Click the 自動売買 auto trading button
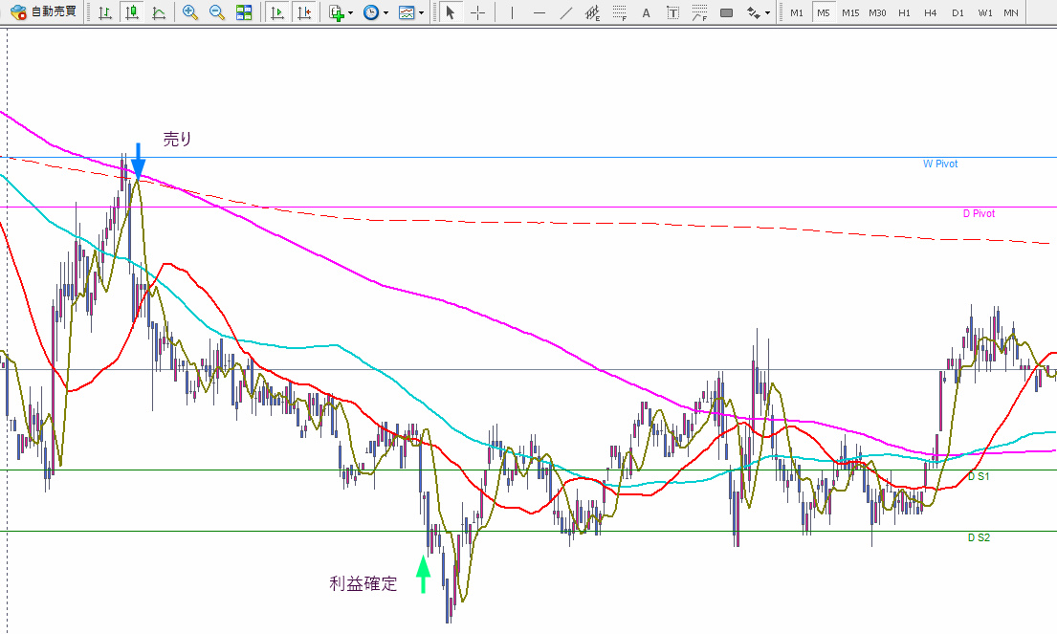The width and height of the screenshot is (1057, 634). [x=45, y=12]
